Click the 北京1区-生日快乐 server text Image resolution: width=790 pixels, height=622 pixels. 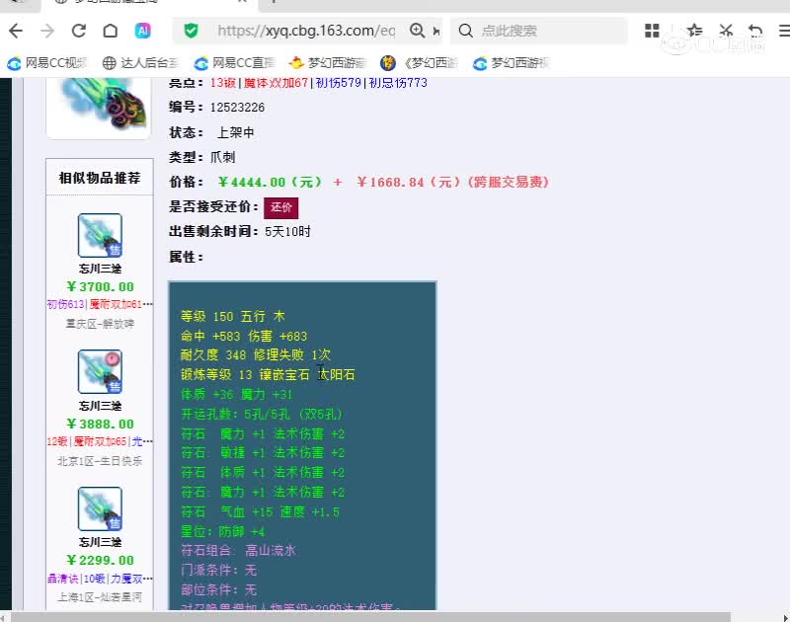[x=100, y=461]
